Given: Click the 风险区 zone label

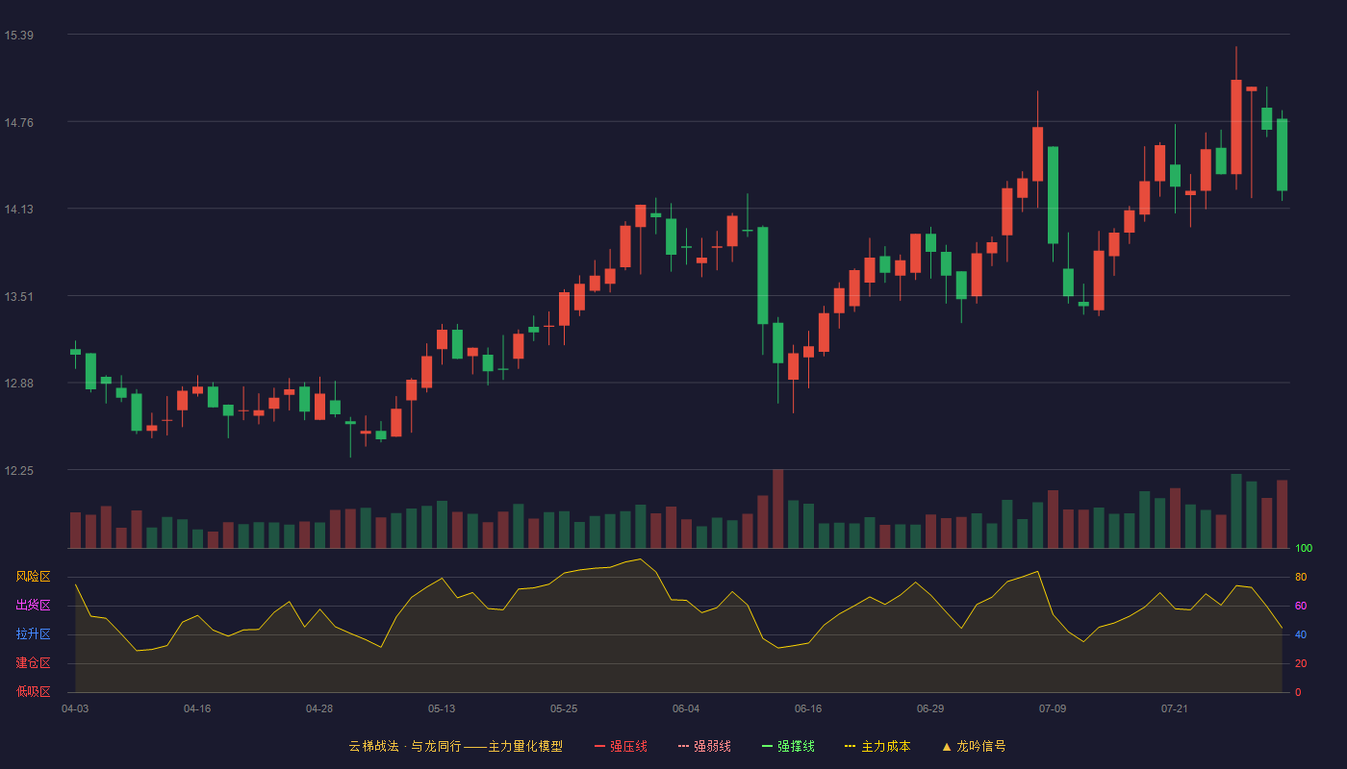Looking at the screenshot, I should point(33,577).
